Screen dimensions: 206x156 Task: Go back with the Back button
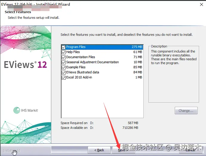click(x=99, y=150)
